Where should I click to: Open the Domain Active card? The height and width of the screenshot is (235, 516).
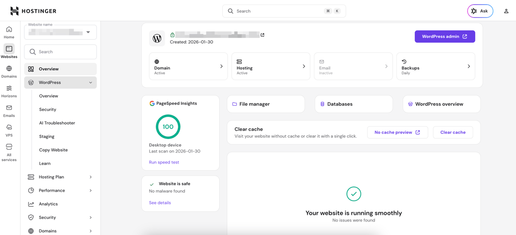pyautogui.click(x=188, y=66)
